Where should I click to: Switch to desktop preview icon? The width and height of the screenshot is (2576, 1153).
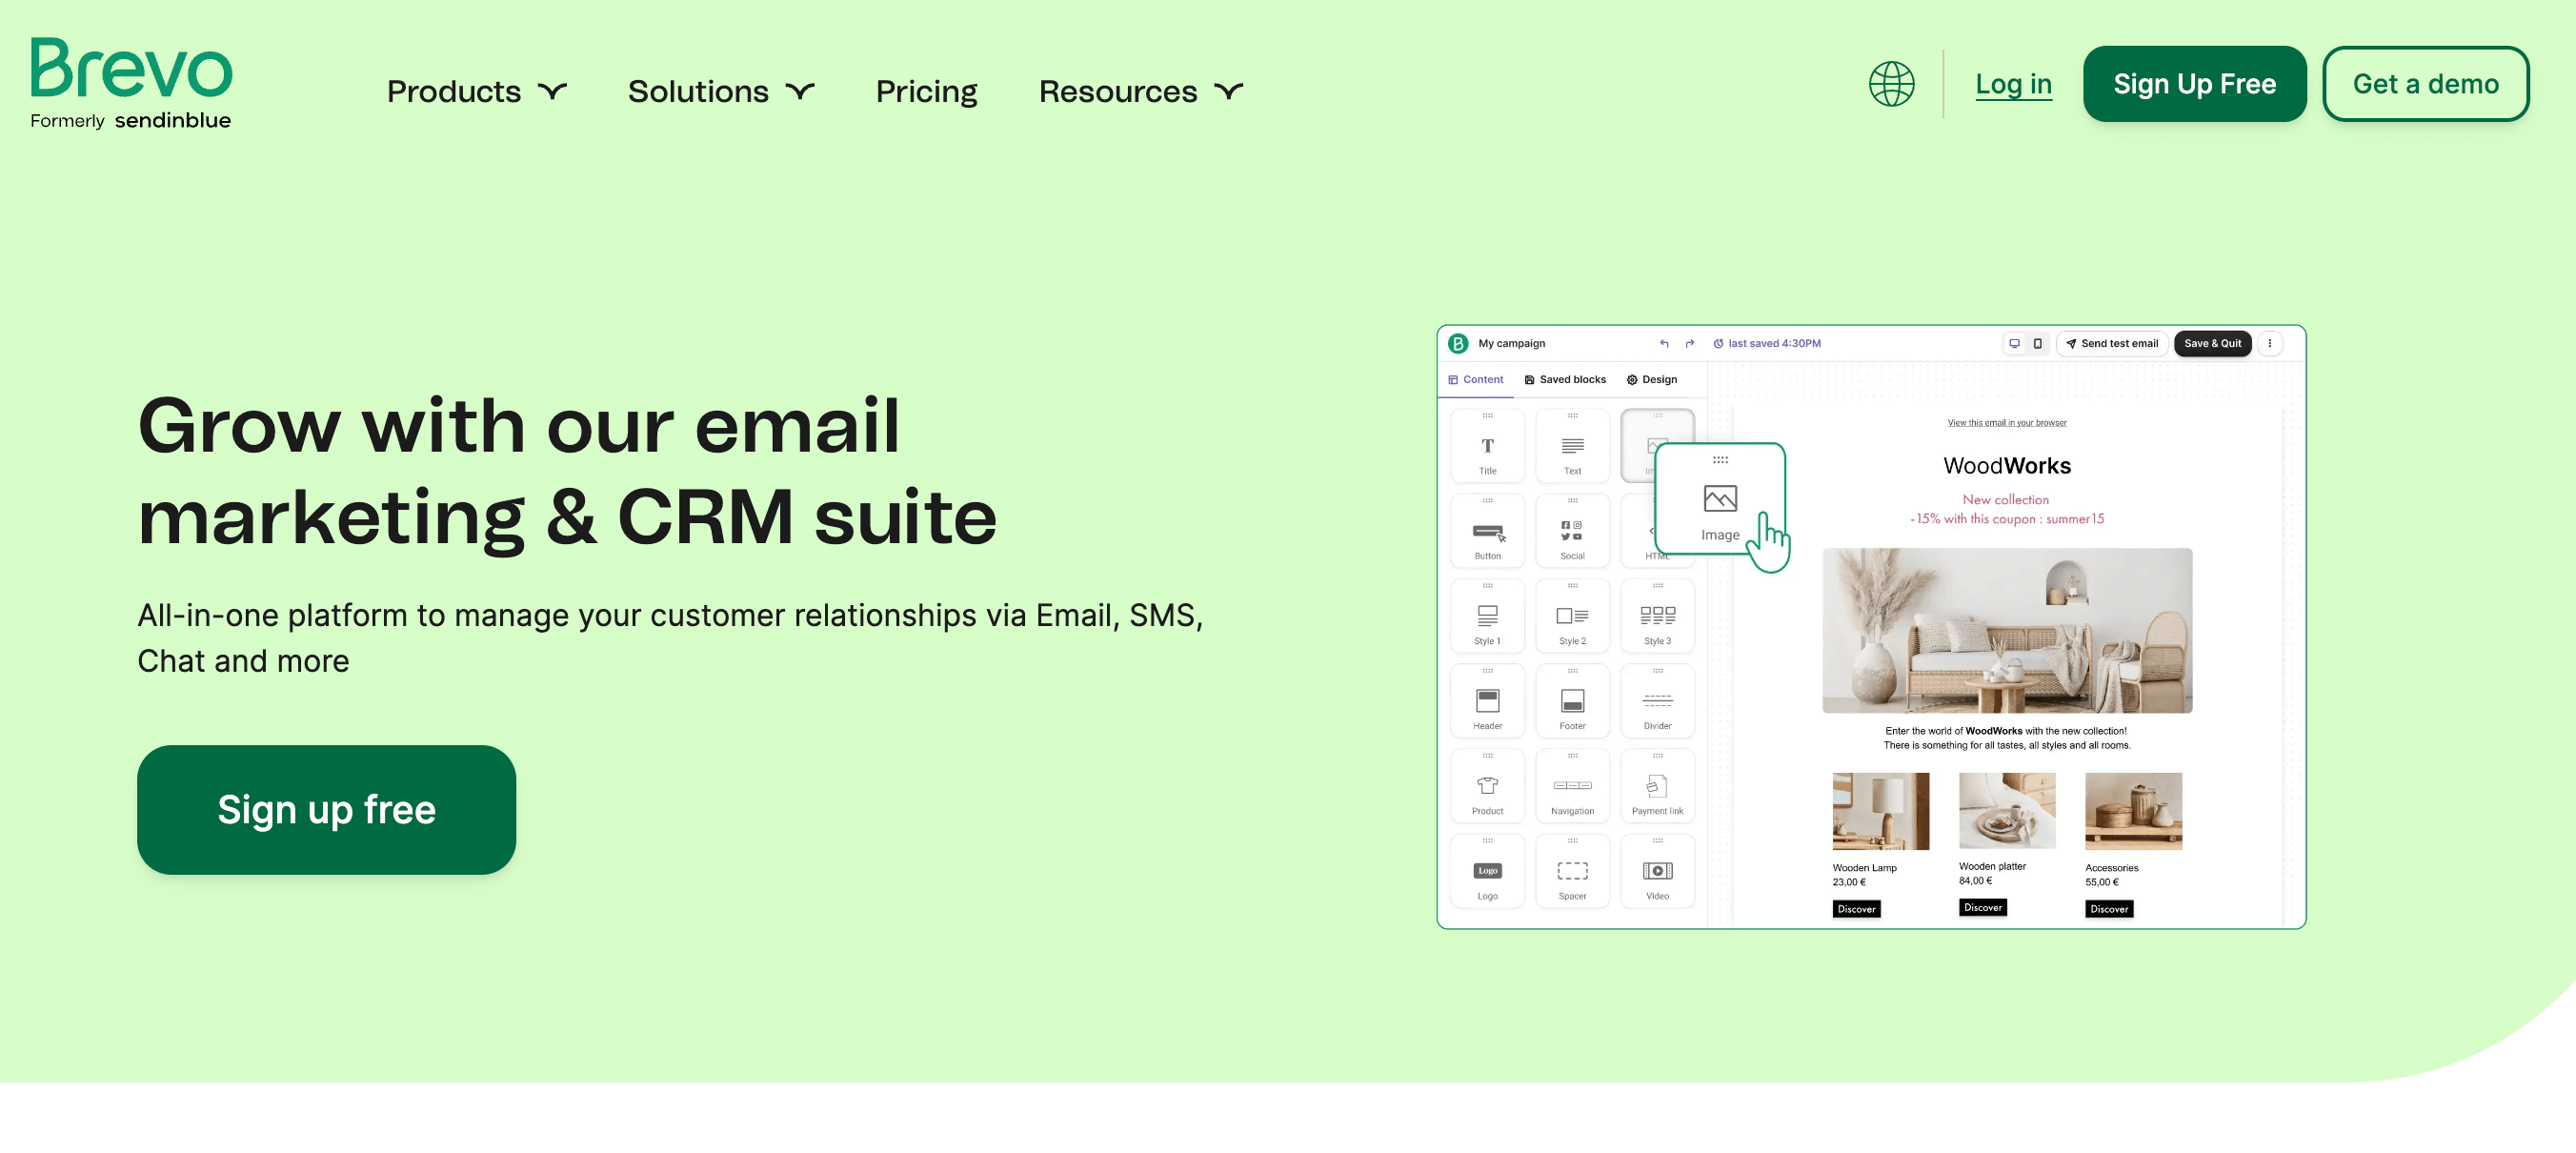(x=2014, y=343)
